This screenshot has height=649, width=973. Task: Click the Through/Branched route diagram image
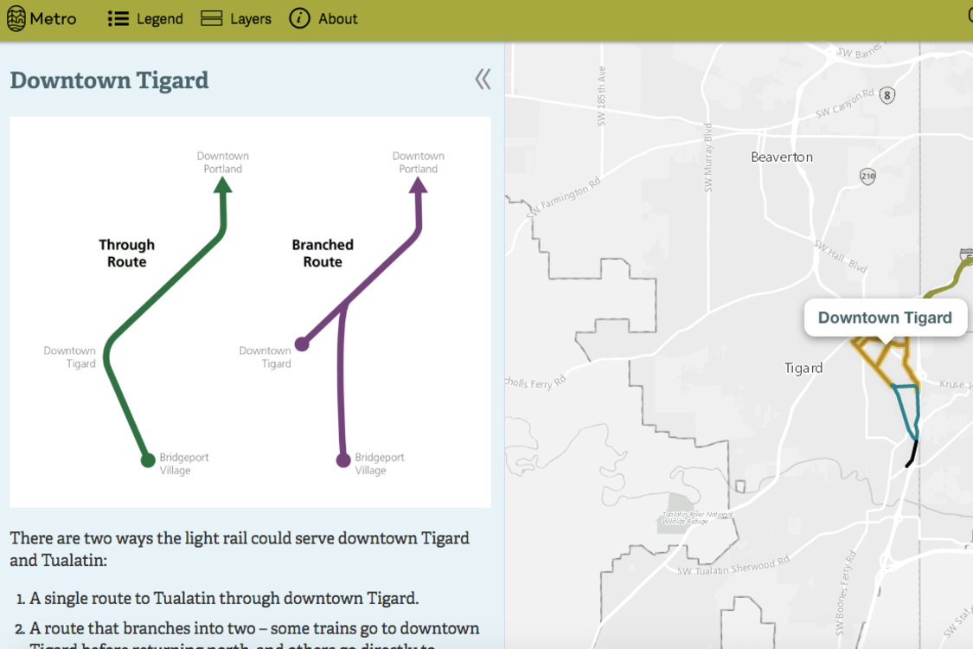[x=250, y=312]
